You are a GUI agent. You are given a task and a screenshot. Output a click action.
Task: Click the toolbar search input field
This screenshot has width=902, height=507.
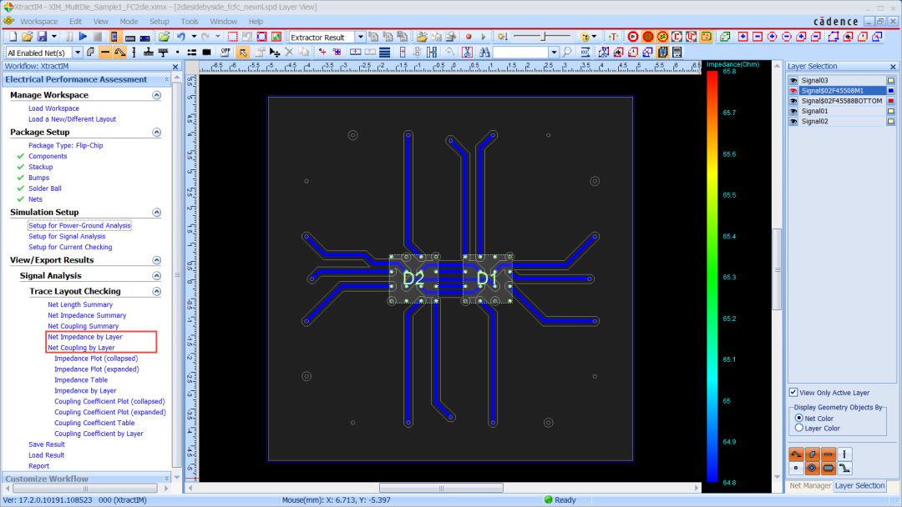(x=520, y=53)
